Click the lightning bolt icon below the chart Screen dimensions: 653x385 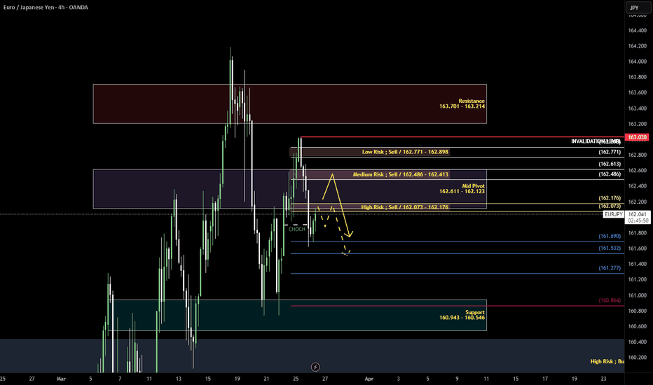[x=315, y=367]
